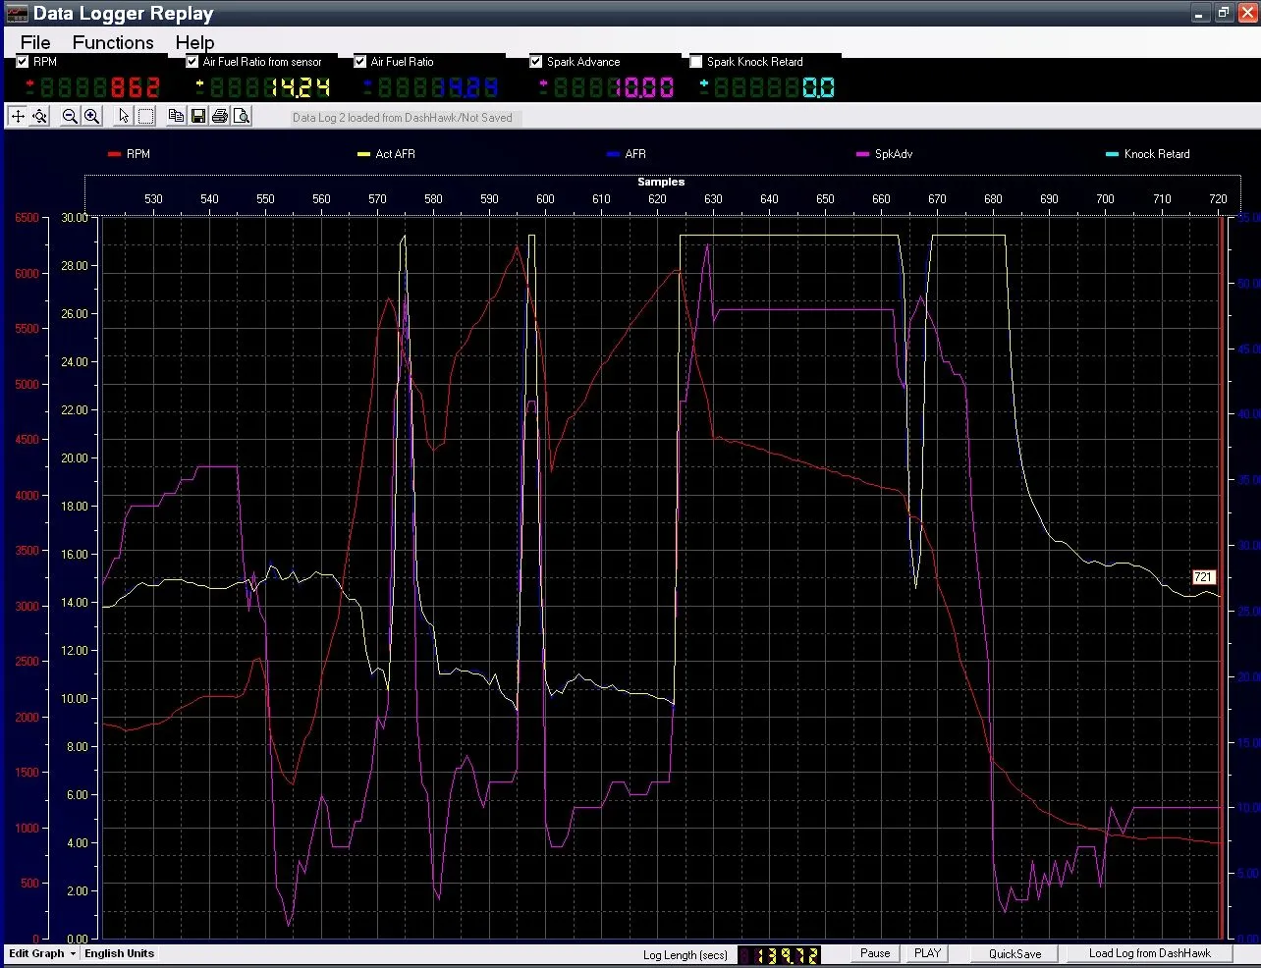
Task: Click the English Units status label
Action: (x=119, y=953)
